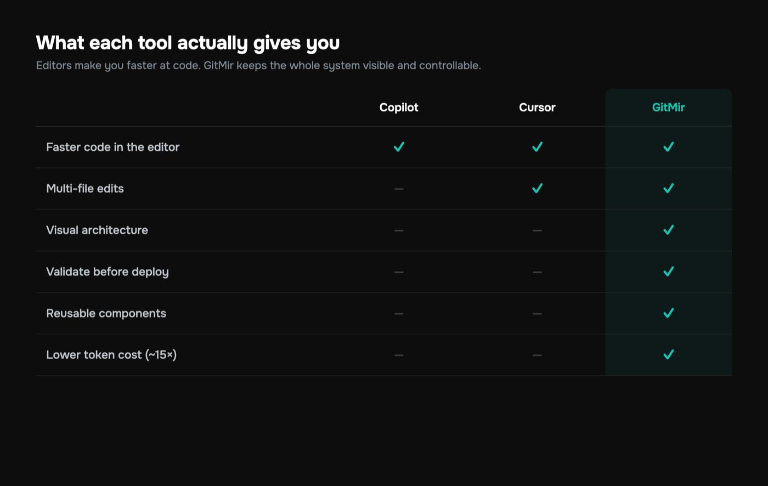Screen dimensions: 768x486
Task: Click Copilot checkmark for Faster code in the editor
Action: (x=399, y=146)
